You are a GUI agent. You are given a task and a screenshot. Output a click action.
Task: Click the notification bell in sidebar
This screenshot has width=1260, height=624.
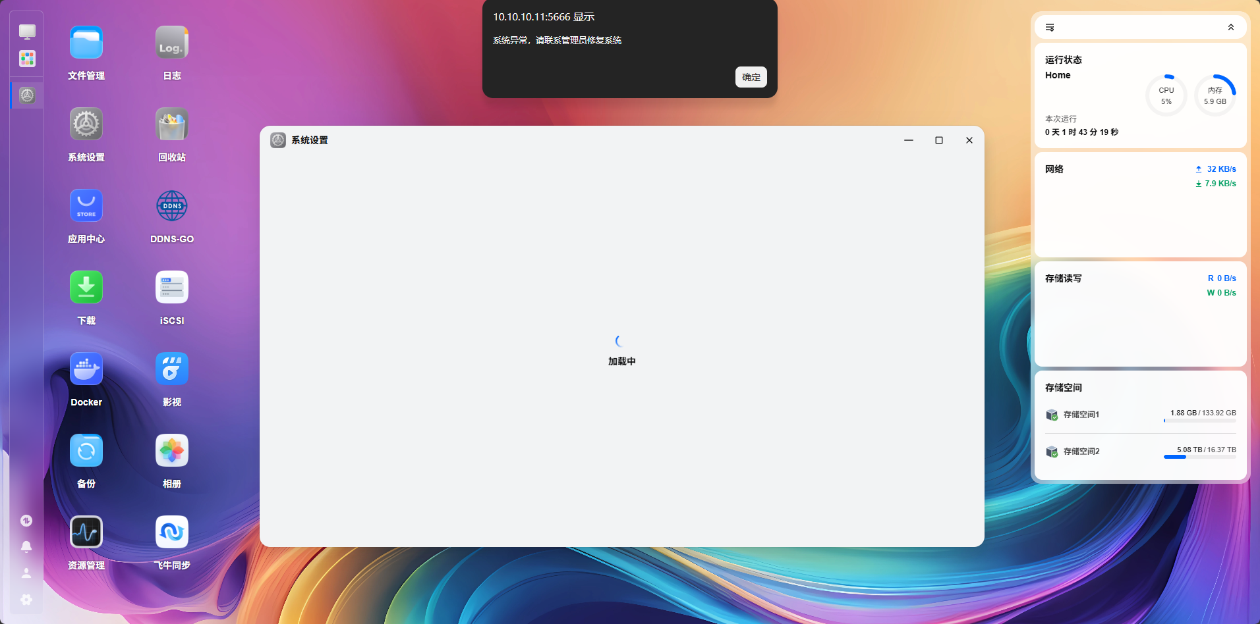tap(26, 547)
